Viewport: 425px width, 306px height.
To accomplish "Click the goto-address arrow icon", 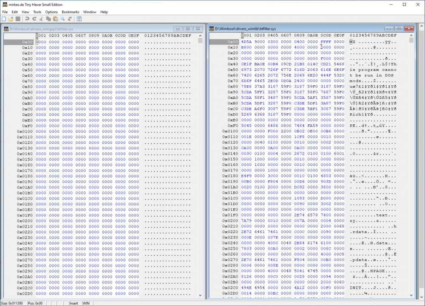I will (x=70, y=19).
